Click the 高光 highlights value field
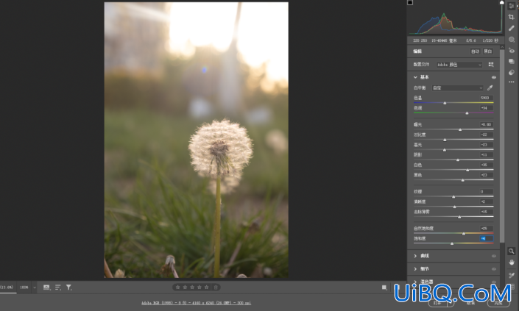 point(486,145)
